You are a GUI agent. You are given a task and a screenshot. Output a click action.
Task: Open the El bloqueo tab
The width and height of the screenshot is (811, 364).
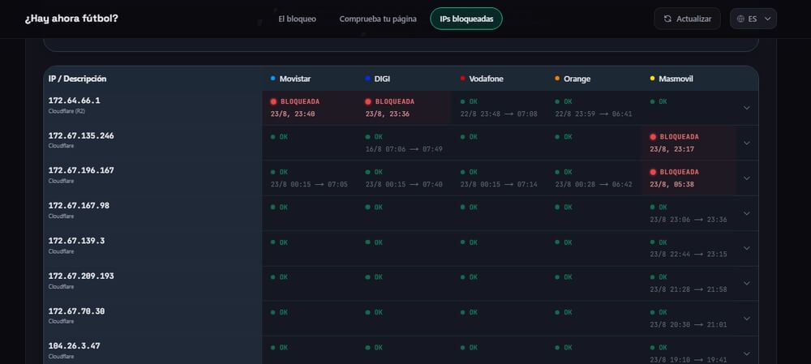click(x=297, y=19)
